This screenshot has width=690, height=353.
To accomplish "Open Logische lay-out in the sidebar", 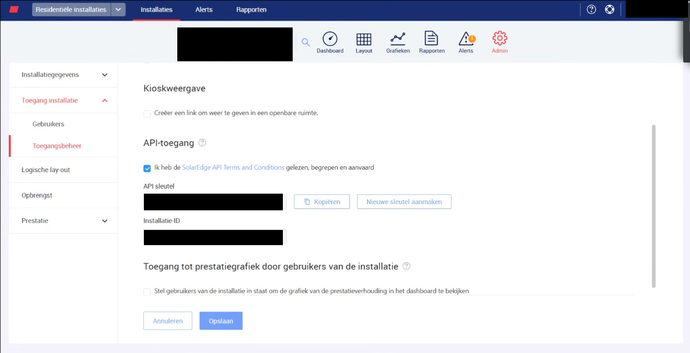I will (x=46, y=170).
